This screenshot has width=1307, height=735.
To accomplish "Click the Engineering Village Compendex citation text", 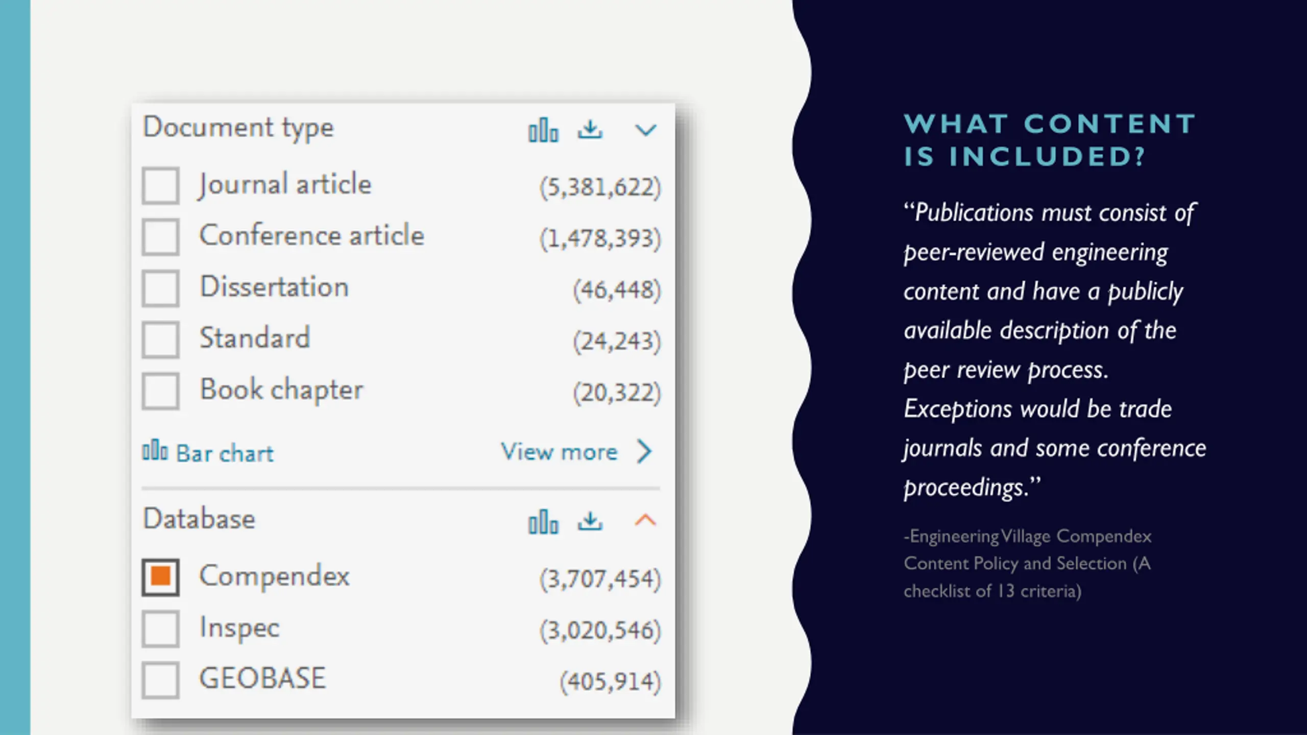I will click(1027, 563).
